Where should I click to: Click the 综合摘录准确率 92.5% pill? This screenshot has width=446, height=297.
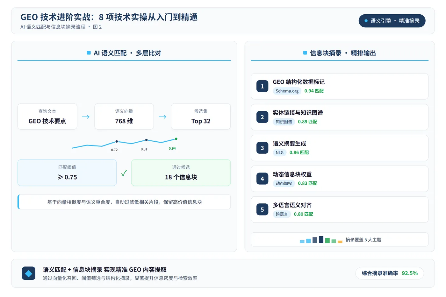(390, 273)
